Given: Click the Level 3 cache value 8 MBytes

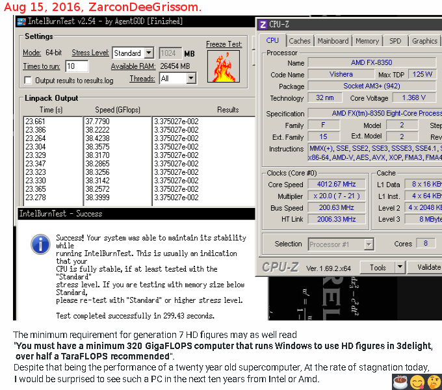Looking at the screenshot, I should (x=423, y=219).
